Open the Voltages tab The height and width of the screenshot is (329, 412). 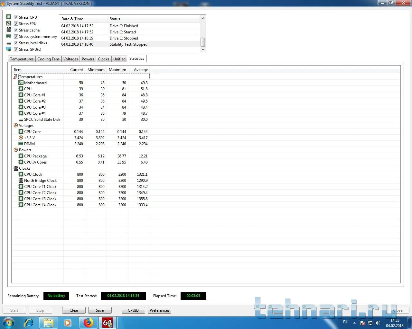pyautogui.click(x=70, y=59)
